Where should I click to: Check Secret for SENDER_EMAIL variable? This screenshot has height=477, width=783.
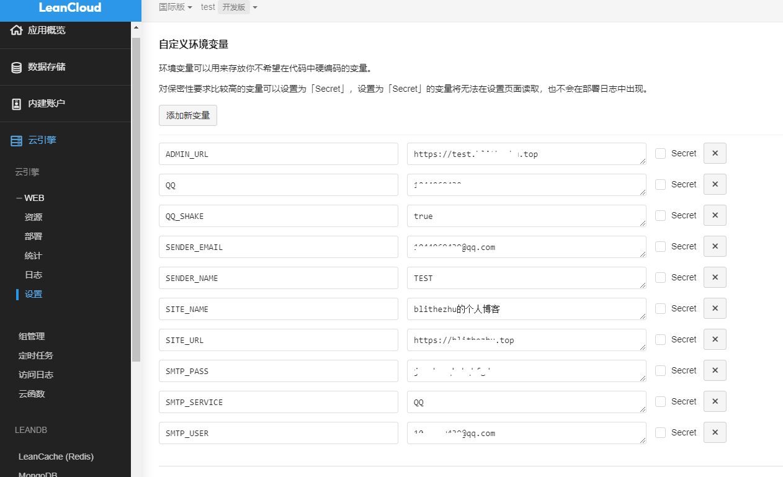tap(661, 246)
